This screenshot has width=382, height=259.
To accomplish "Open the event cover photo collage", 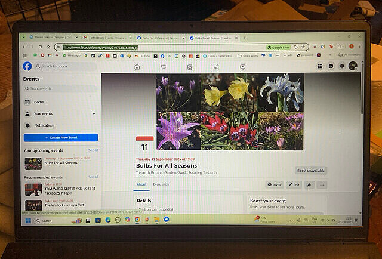I will [x=230, y=112].
